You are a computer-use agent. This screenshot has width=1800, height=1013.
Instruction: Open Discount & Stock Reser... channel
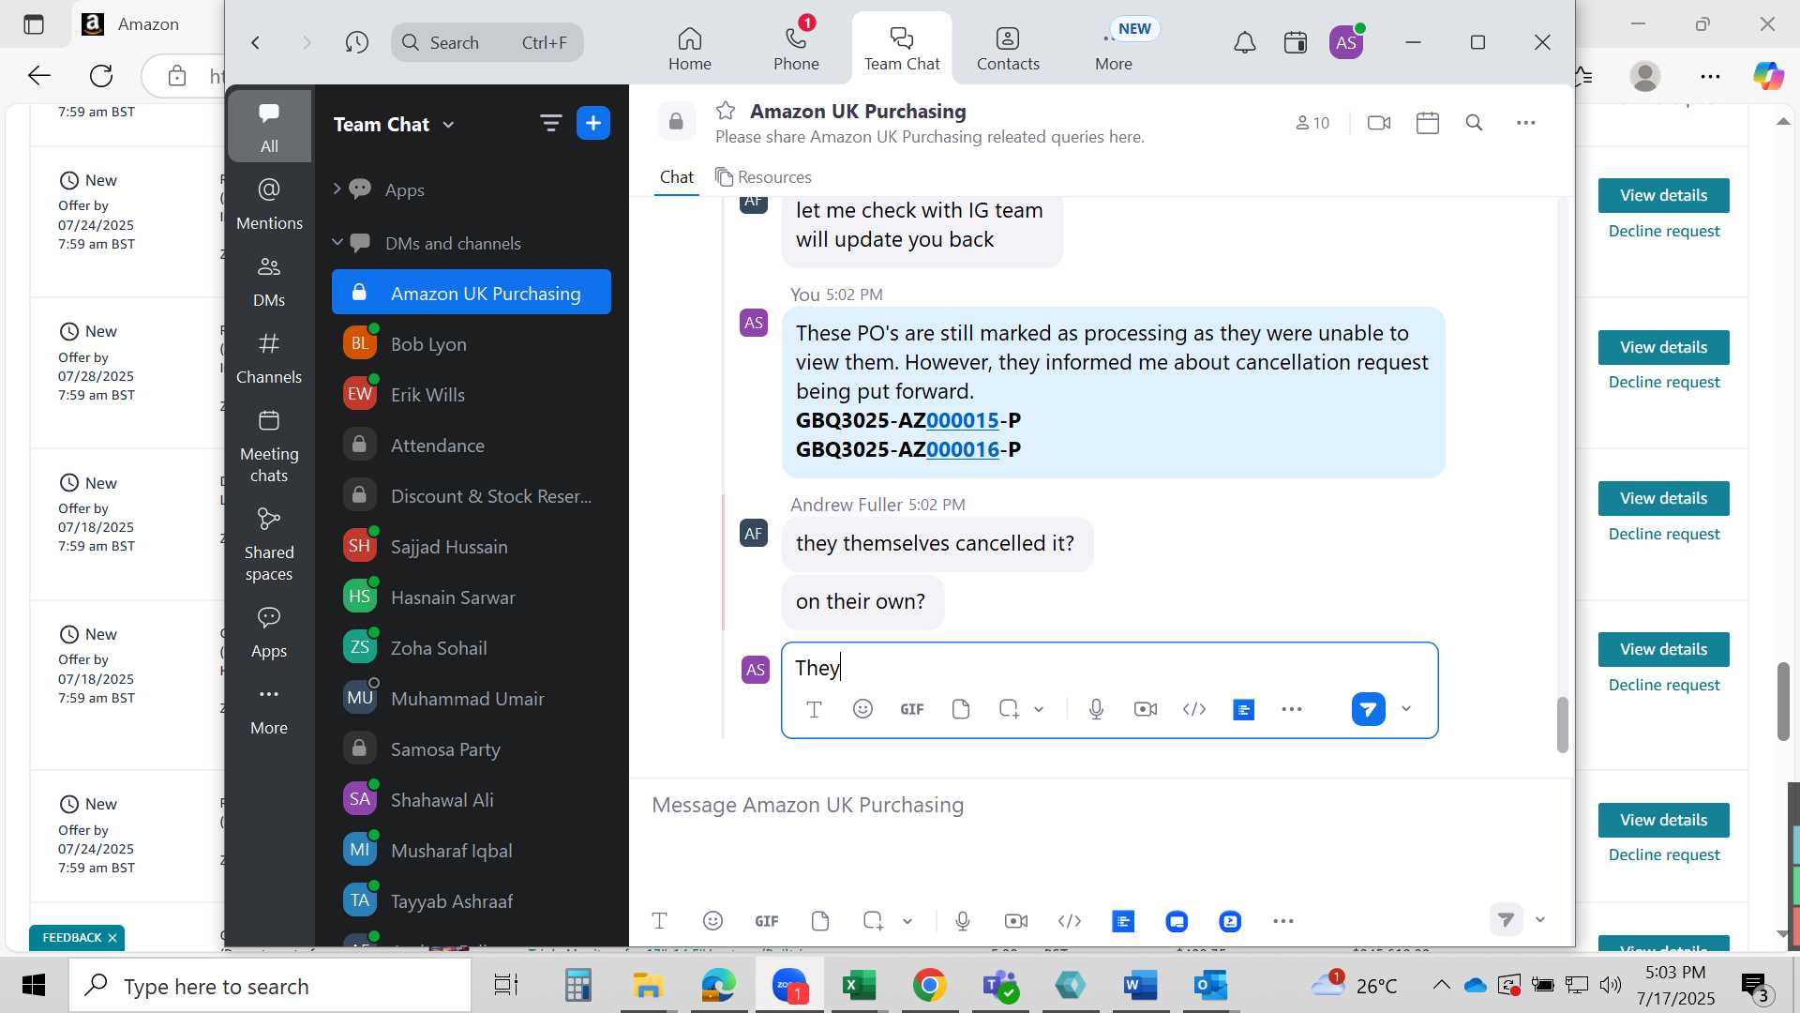click(472, 496)
